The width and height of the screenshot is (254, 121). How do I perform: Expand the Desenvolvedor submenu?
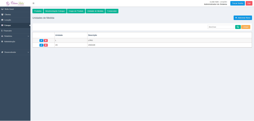click(x=15, y=52)
